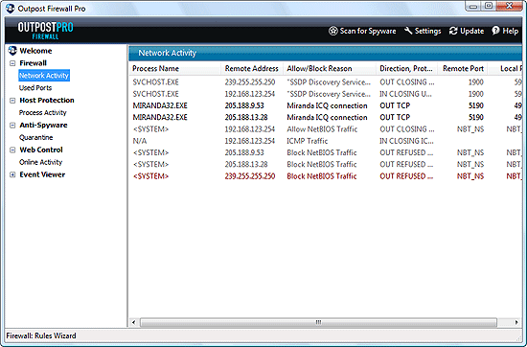
Task: Click the Network Activity panel header
Action: click(326, 53)
